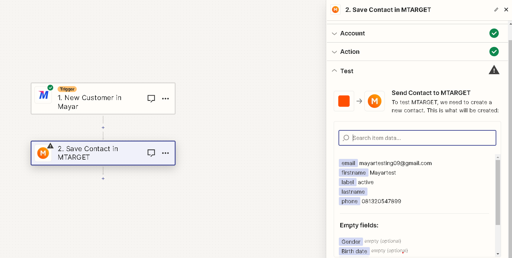Click the item data scrollbar up arrow

click(498, 157)
